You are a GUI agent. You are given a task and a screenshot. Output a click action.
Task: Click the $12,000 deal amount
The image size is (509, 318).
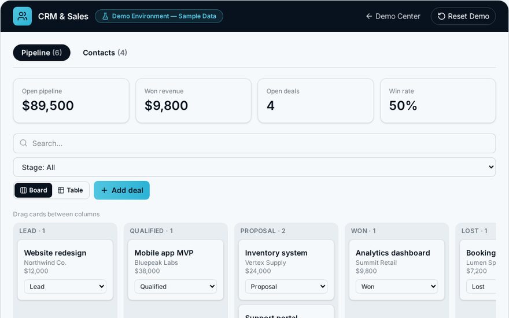[x=36, y=271]
